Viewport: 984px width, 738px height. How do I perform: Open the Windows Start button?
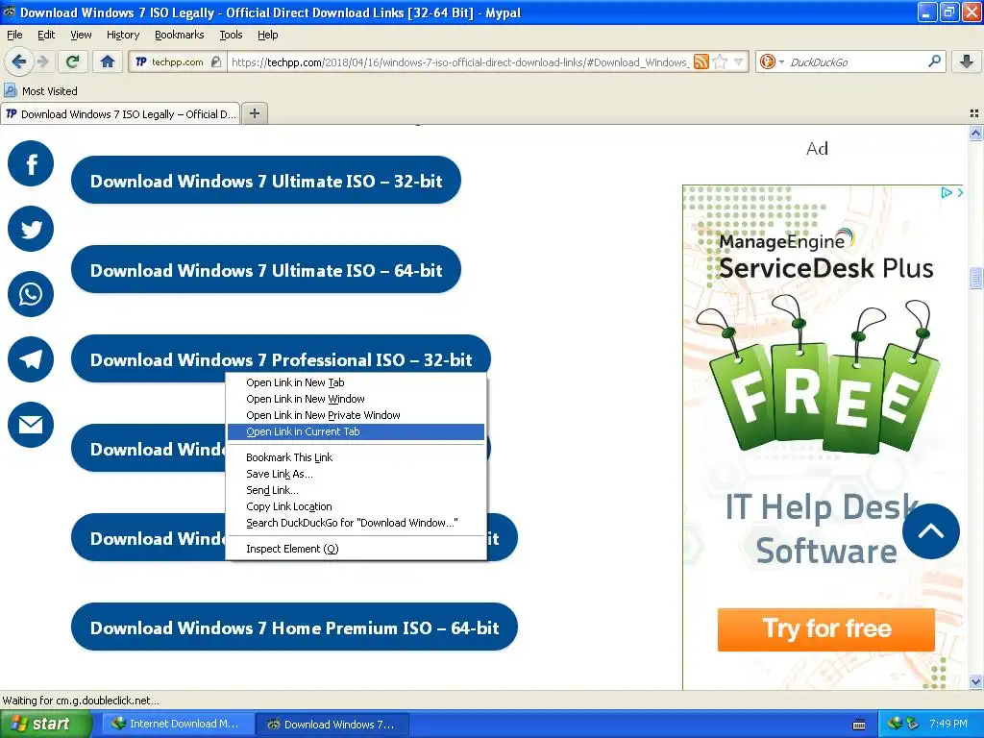(x=45, y=724)
